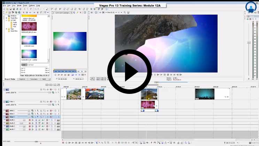Image resolution: width=259 pixels, height=146 pixels.
Task: Expand the Media Bins tree node
Action: tap(7, 18)
